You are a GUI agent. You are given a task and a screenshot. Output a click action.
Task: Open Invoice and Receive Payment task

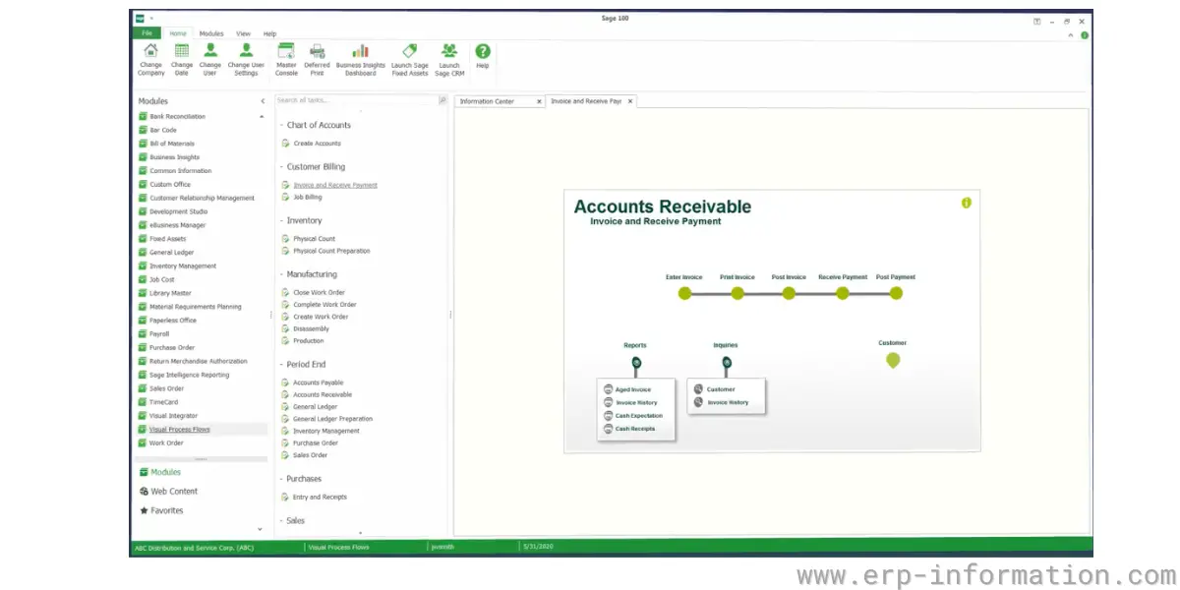pos(334,185)
